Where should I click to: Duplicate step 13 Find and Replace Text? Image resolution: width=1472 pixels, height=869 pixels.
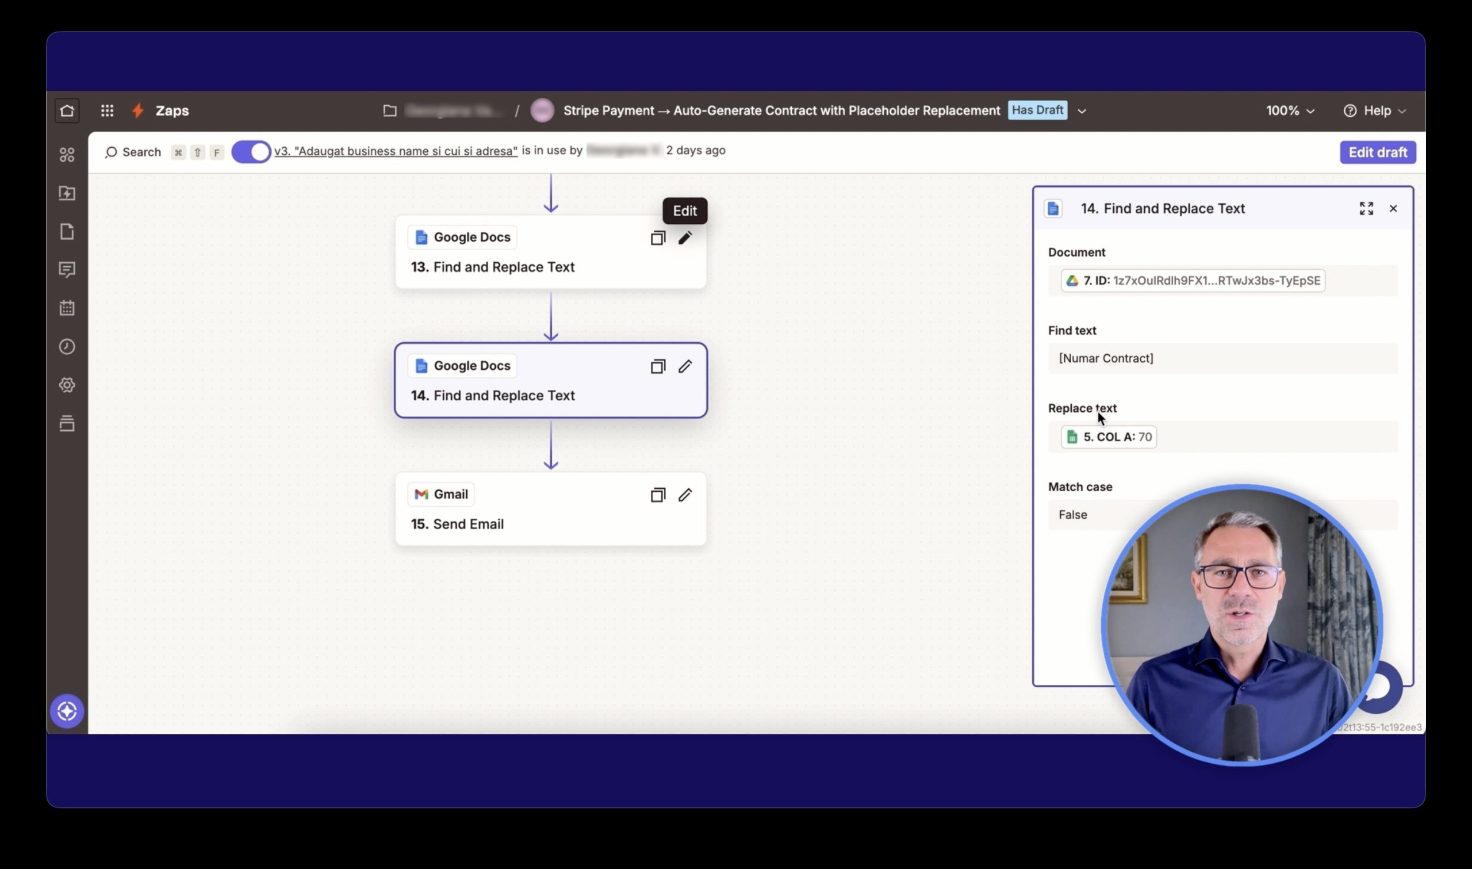[658, 238]
